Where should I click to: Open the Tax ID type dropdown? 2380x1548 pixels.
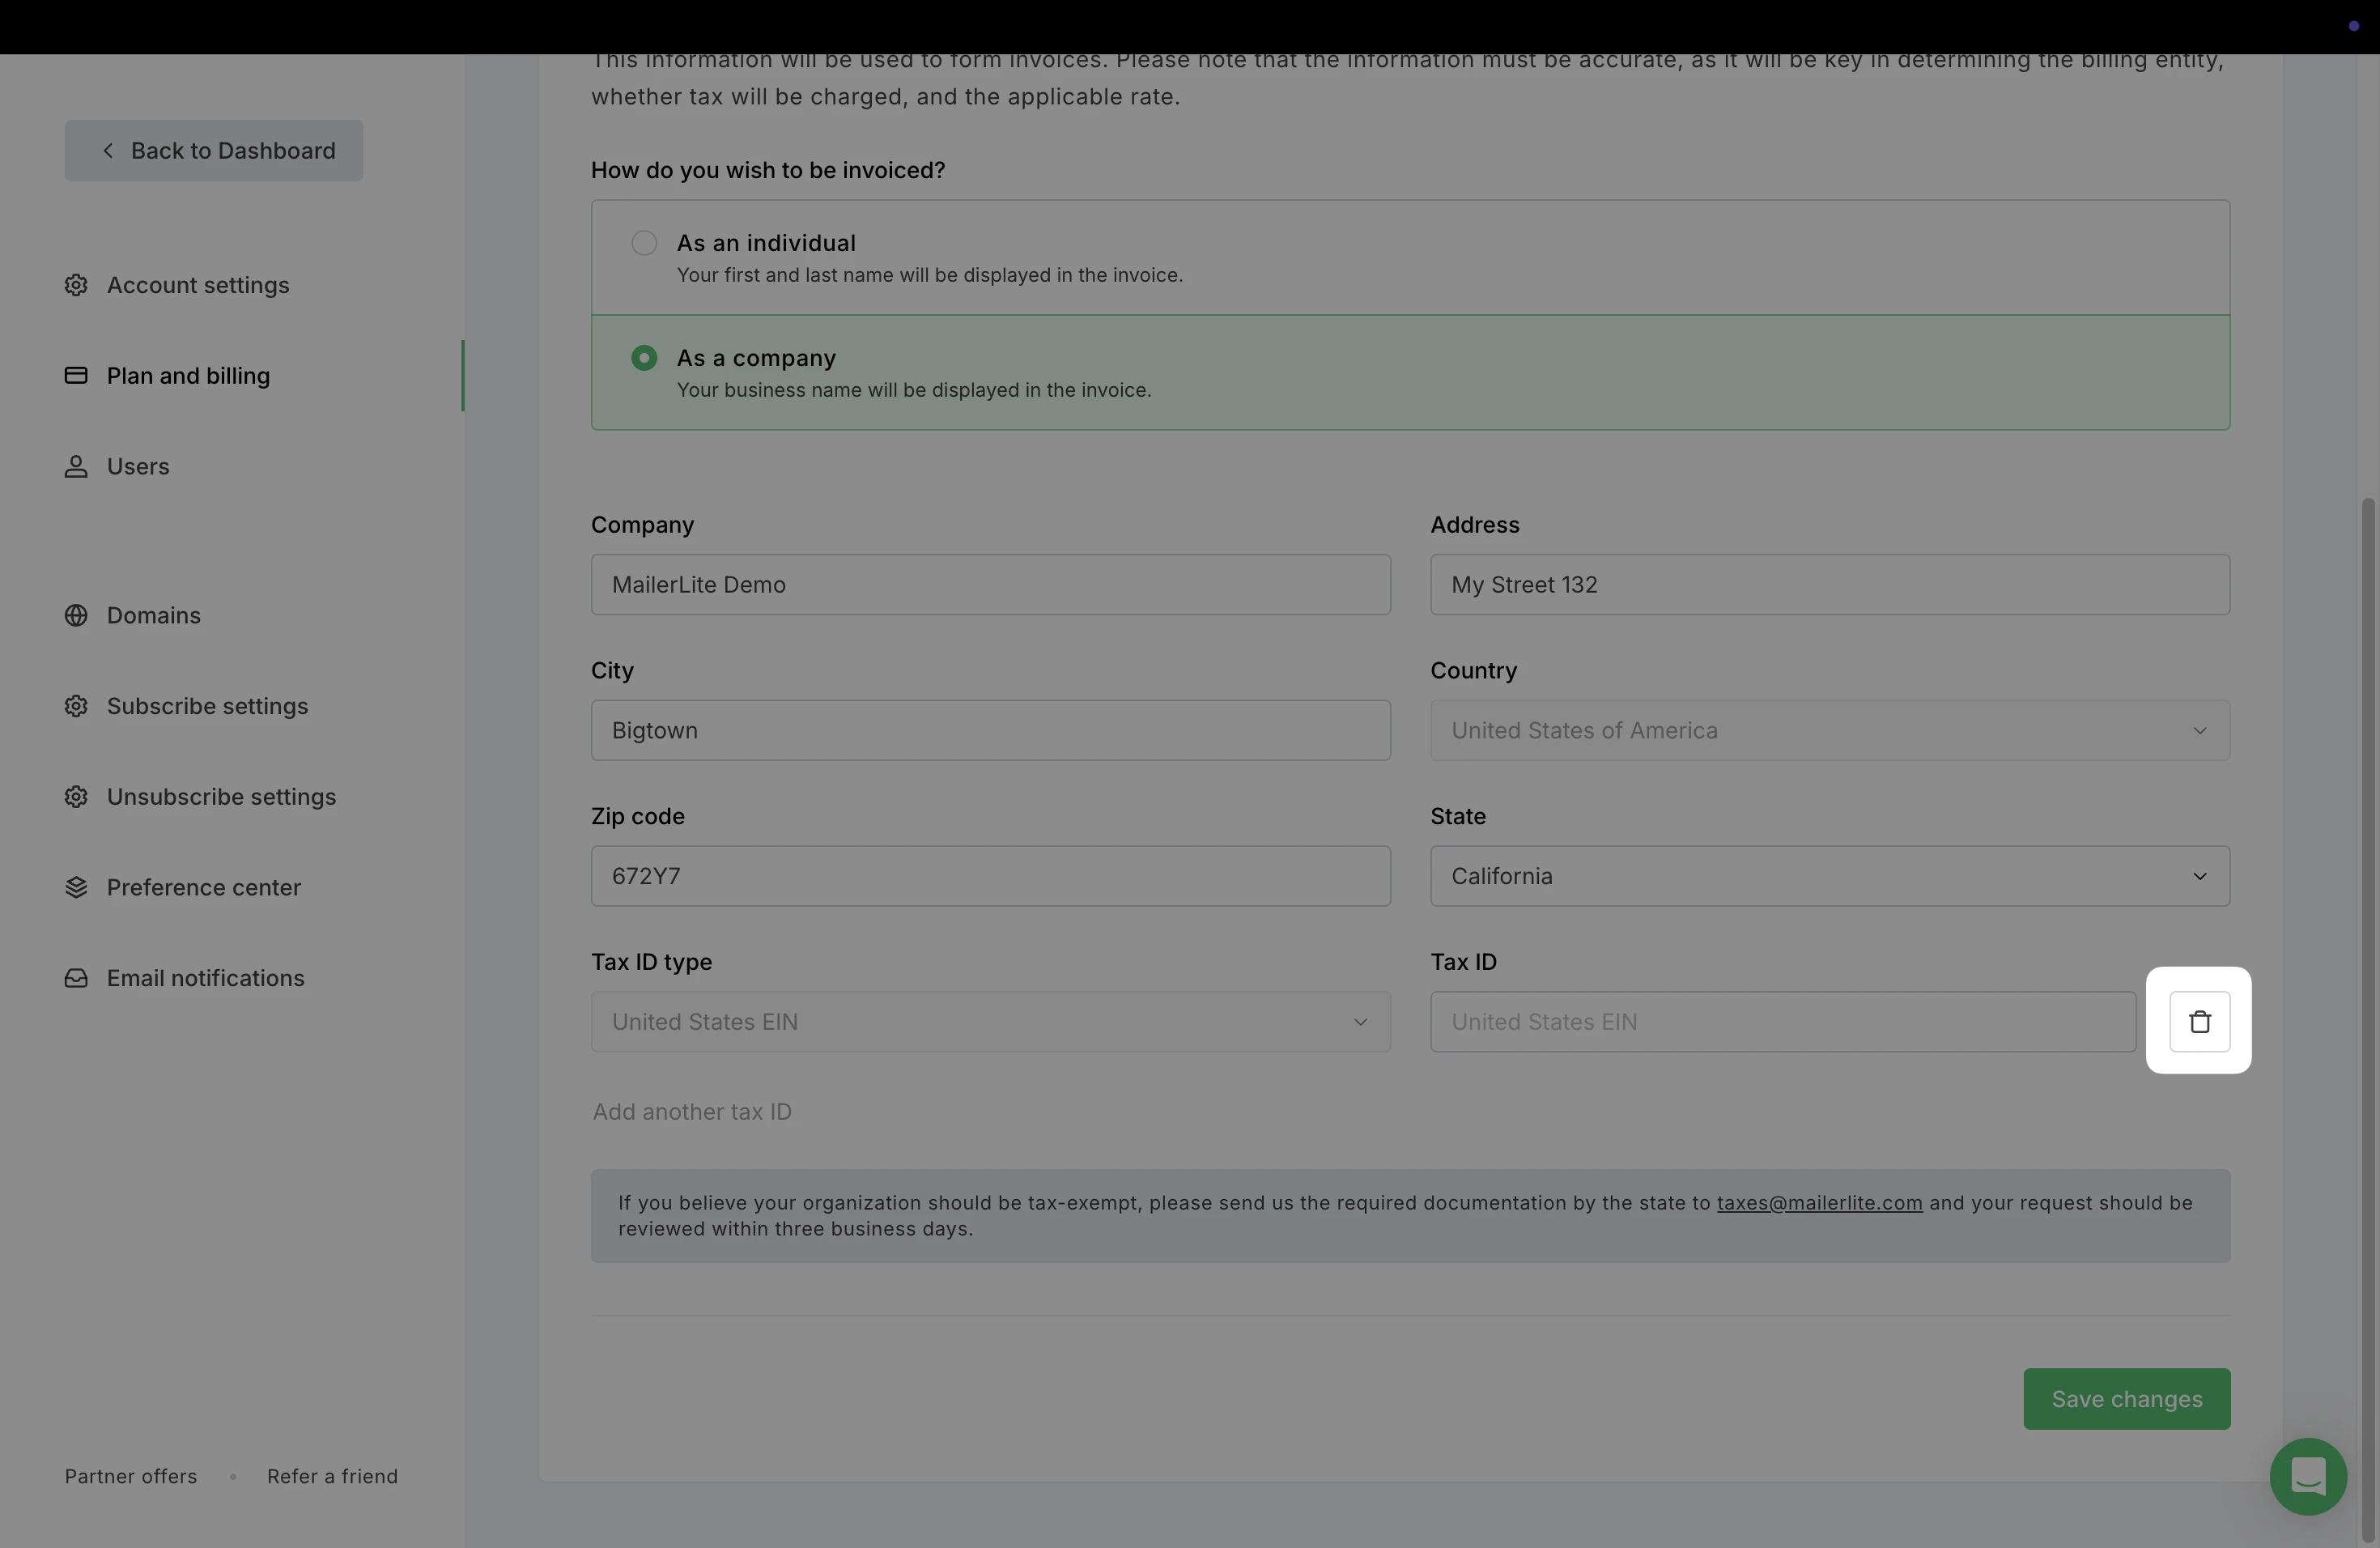click(990, 1021)
